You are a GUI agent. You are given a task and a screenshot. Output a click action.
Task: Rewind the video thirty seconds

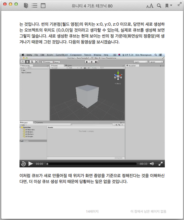[x=23, y=164]
